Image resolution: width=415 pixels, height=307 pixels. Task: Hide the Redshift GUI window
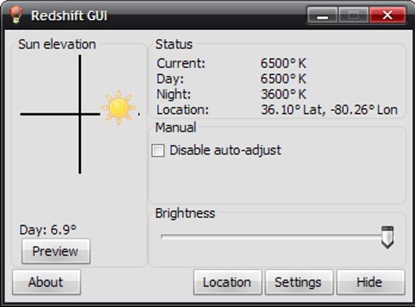click(x=371, y=282)
